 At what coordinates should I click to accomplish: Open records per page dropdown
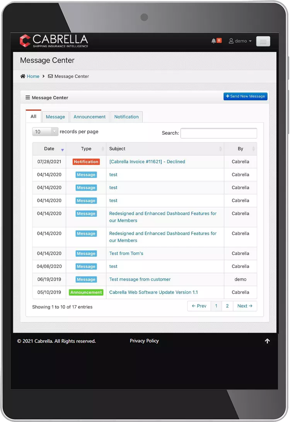click(45, 132)
